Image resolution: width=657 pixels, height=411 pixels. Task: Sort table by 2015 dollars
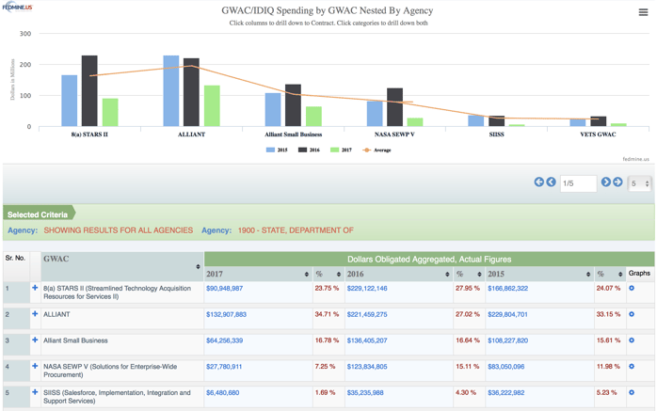click(588, 274)
